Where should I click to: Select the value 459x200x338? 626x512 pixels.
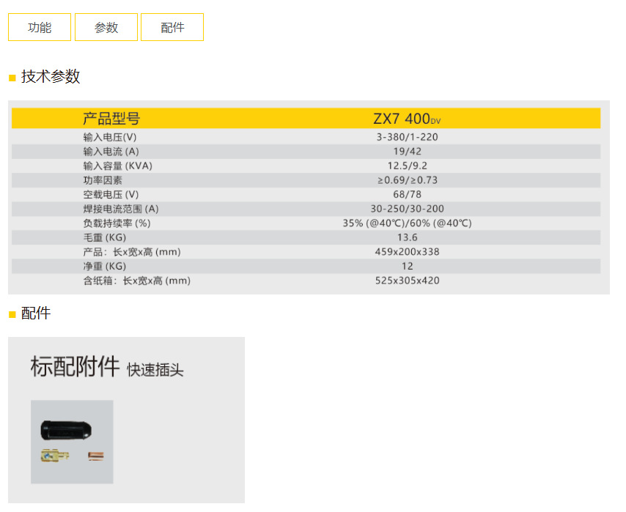[408, 252]
